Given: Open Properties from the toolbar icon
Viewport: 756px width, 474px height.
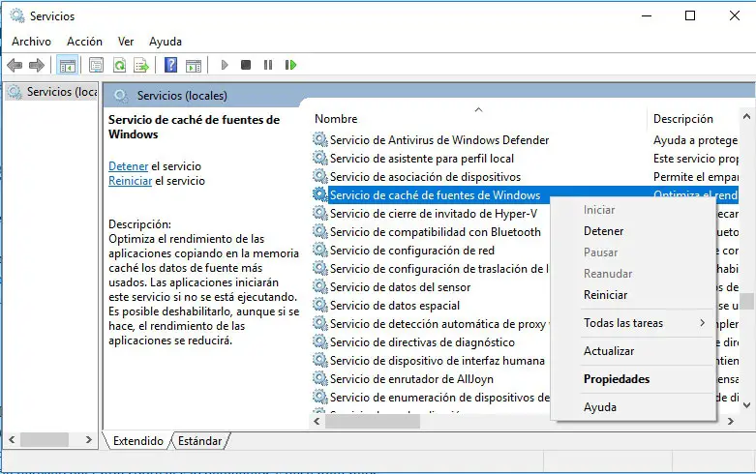Looking at the screenshot, I should pyautogui.click(x=96, y=66).
